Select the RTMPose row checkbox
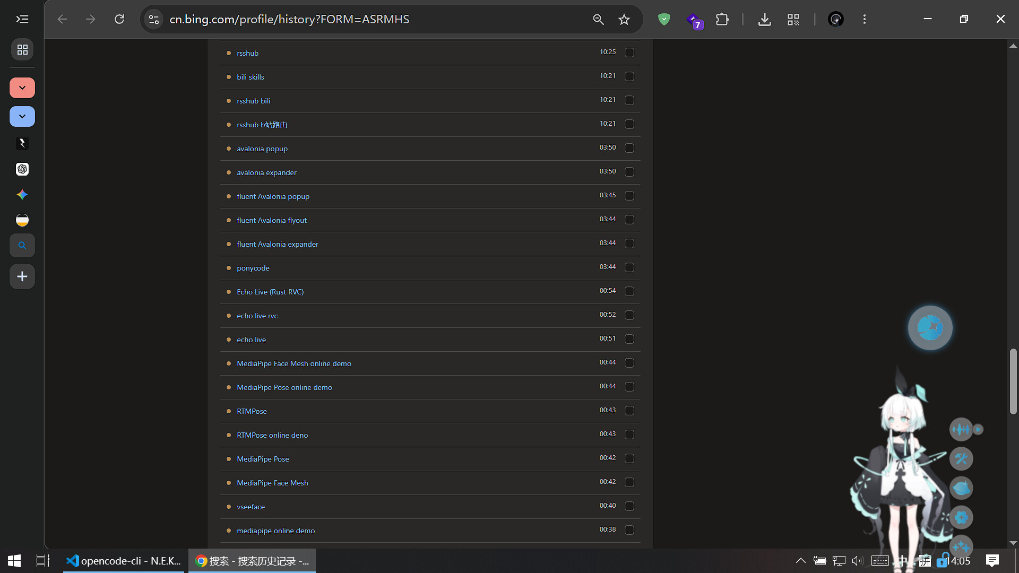 tap(629, 411)
